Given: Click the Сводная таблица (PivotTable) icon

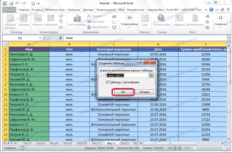Looking at the screenshot, I should pos(10,18).
